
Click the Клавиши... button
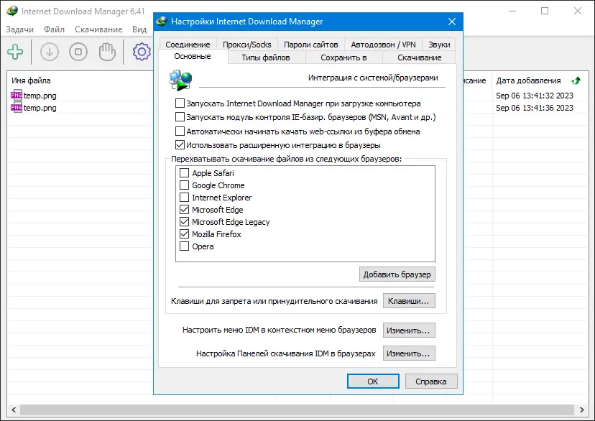click(409, 301)
